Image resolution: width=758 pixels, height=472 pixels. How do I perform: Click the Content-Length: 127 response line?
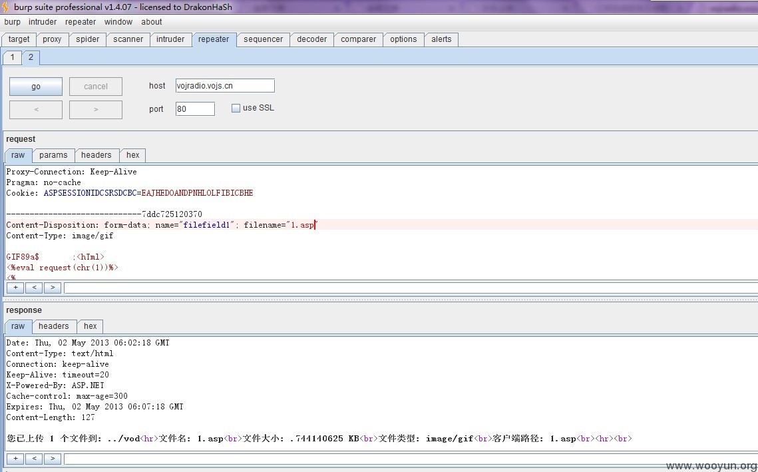point(51,417)
